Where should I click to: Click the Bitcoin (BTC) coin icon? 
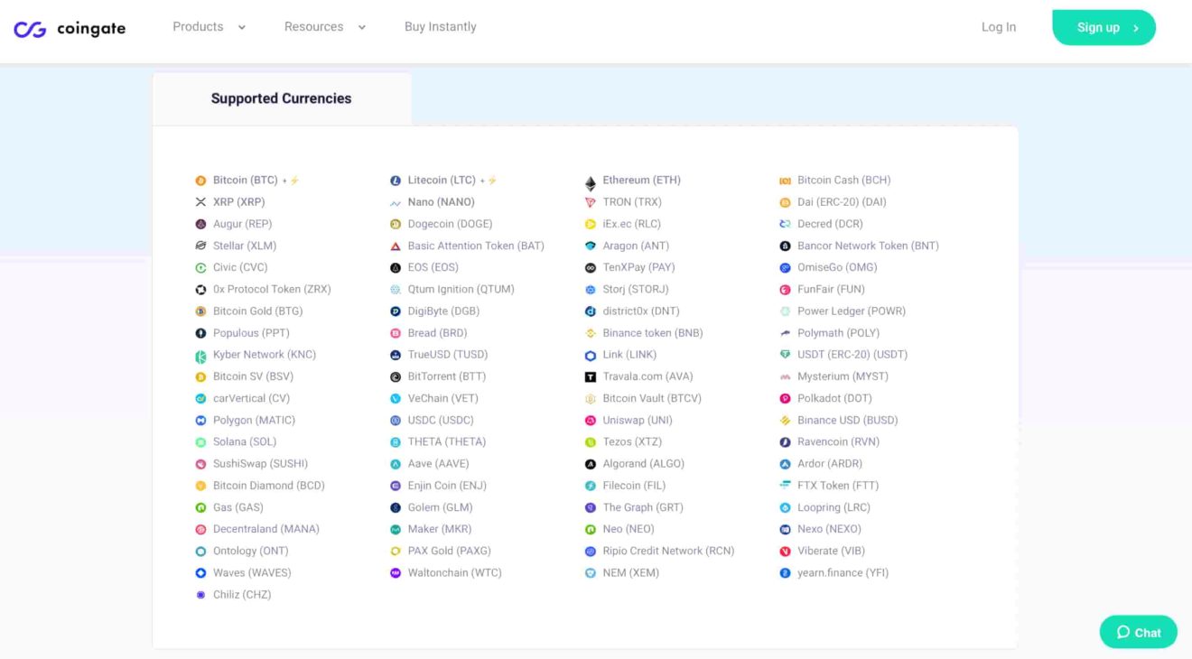coord(200,181)
